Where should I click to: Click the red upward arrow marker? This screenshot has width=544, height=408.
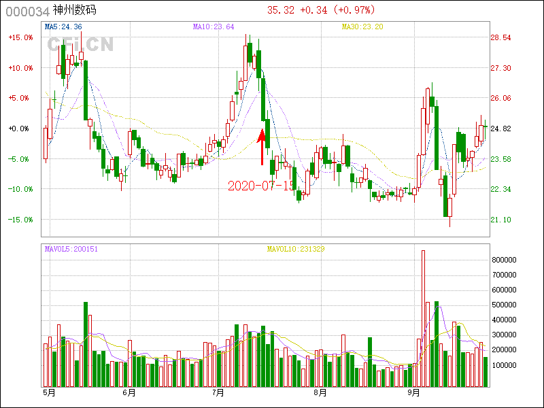262,146
